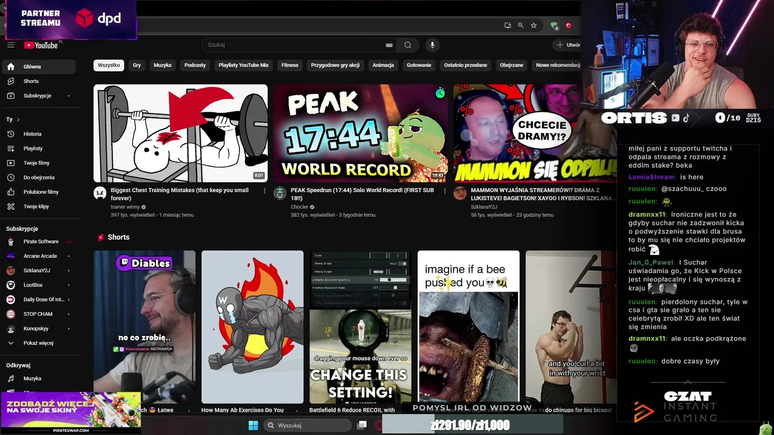Click the YouTube Szukaj search field
Image resolution: width=774 pixels, height=435 pixels.
click(300, 45)
